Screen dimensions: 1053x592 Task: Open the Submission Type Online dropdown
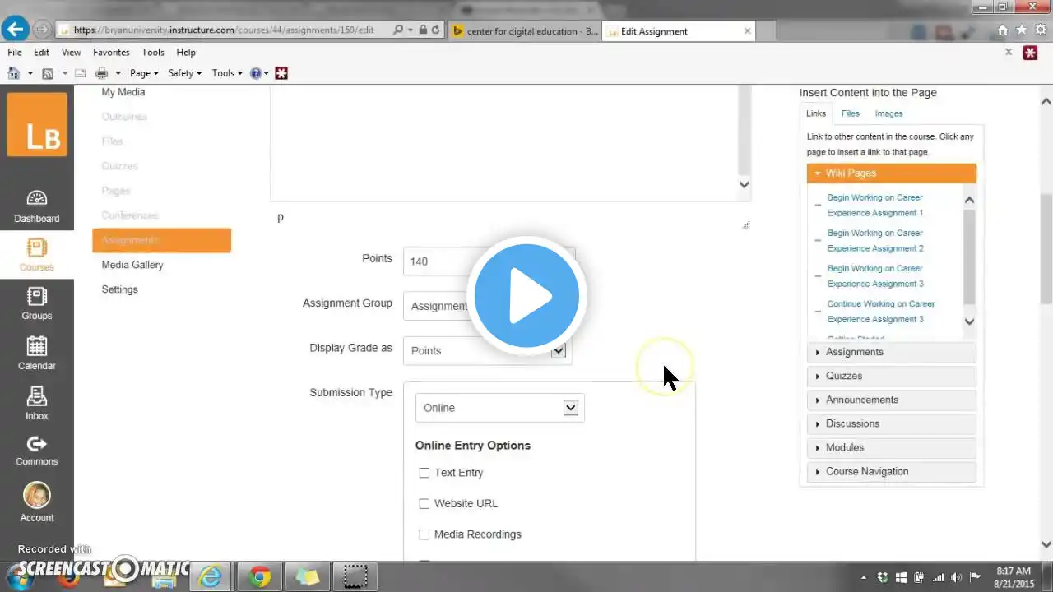pyautogui.click(x=500, y=408)
